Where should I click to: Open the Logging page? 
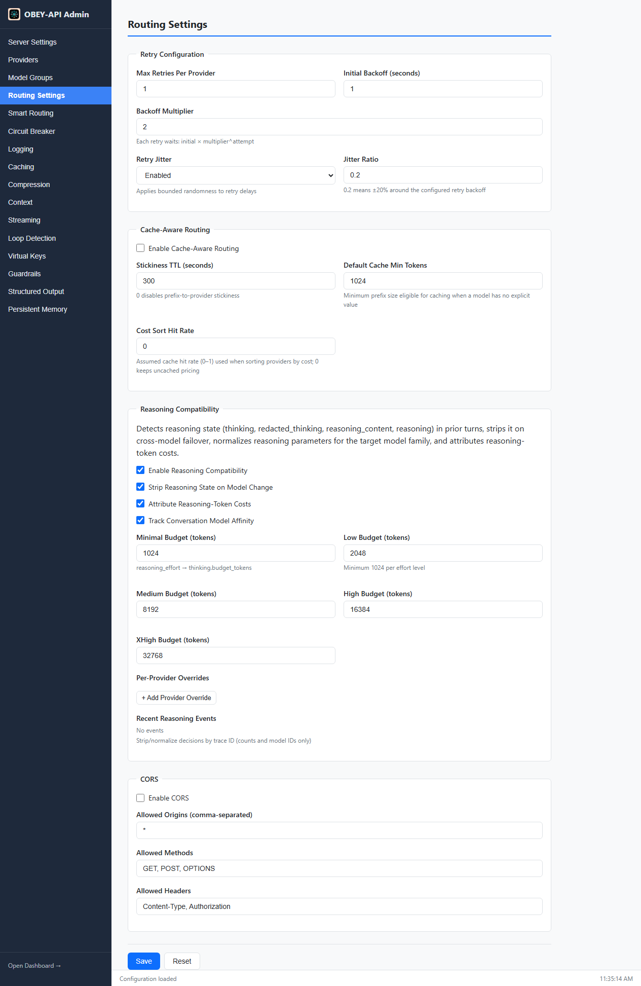pos(56,149)
